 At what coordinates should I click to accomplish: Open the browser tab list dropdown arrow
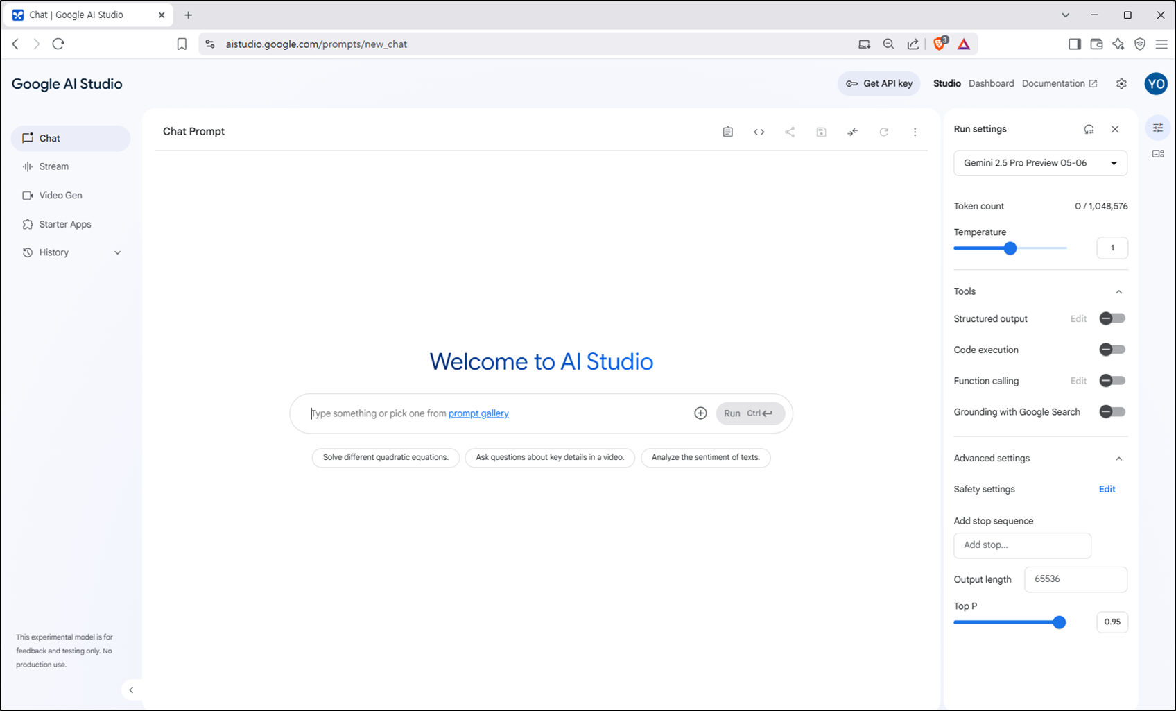(x=1065, y=15)
